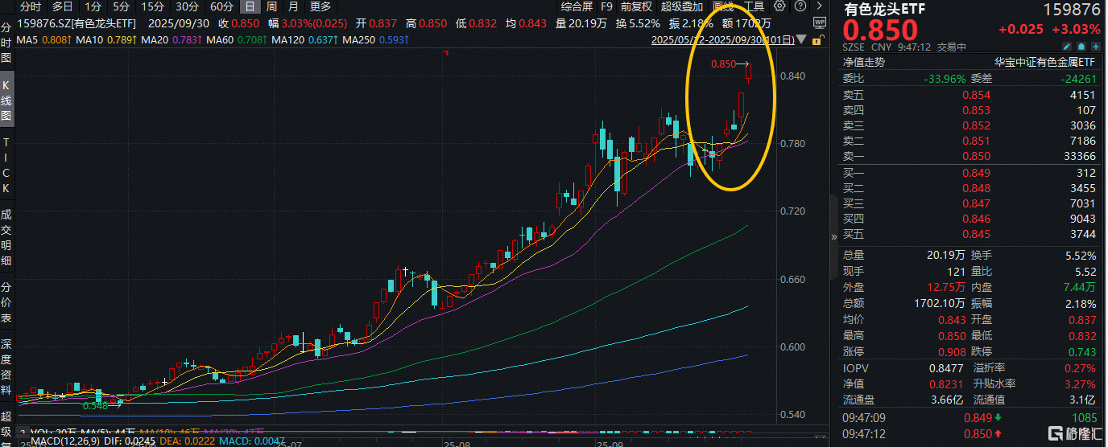This screenshot has height=447, width=1108.
Task: Click the 净值走势 link
Action: coord(863,62)
